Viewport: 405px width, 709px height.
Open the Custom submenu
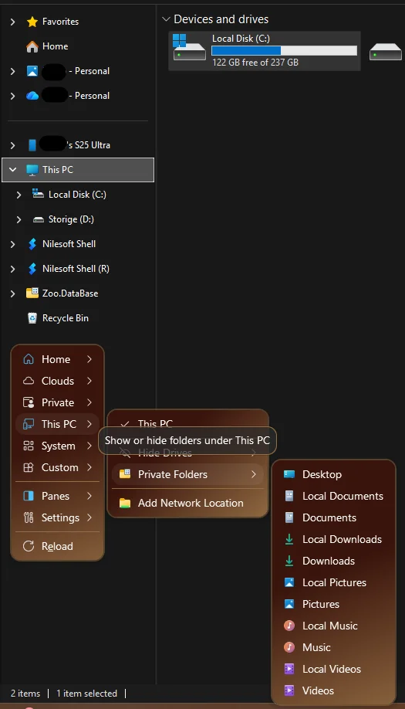click(x=57, y=467)
